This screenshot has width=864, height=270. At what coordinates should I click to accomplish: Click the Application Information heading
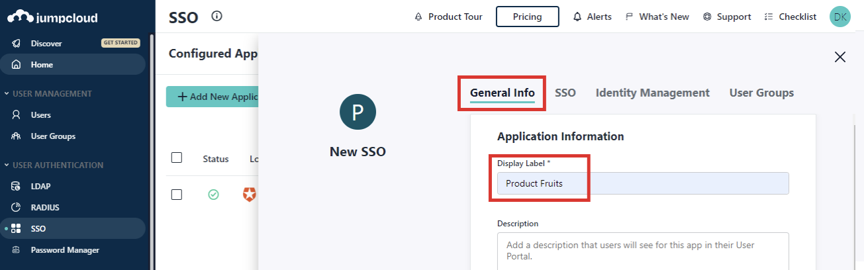click(x=561, y=136)
